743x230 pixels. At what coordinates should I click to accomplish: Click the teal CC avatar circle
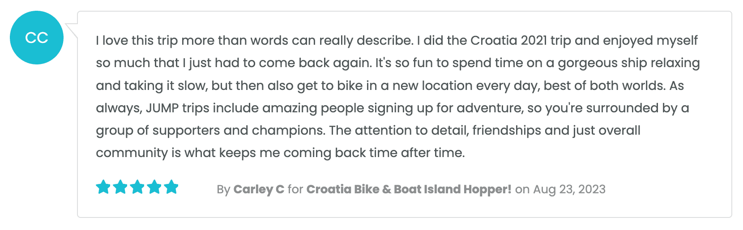[37, 38]
